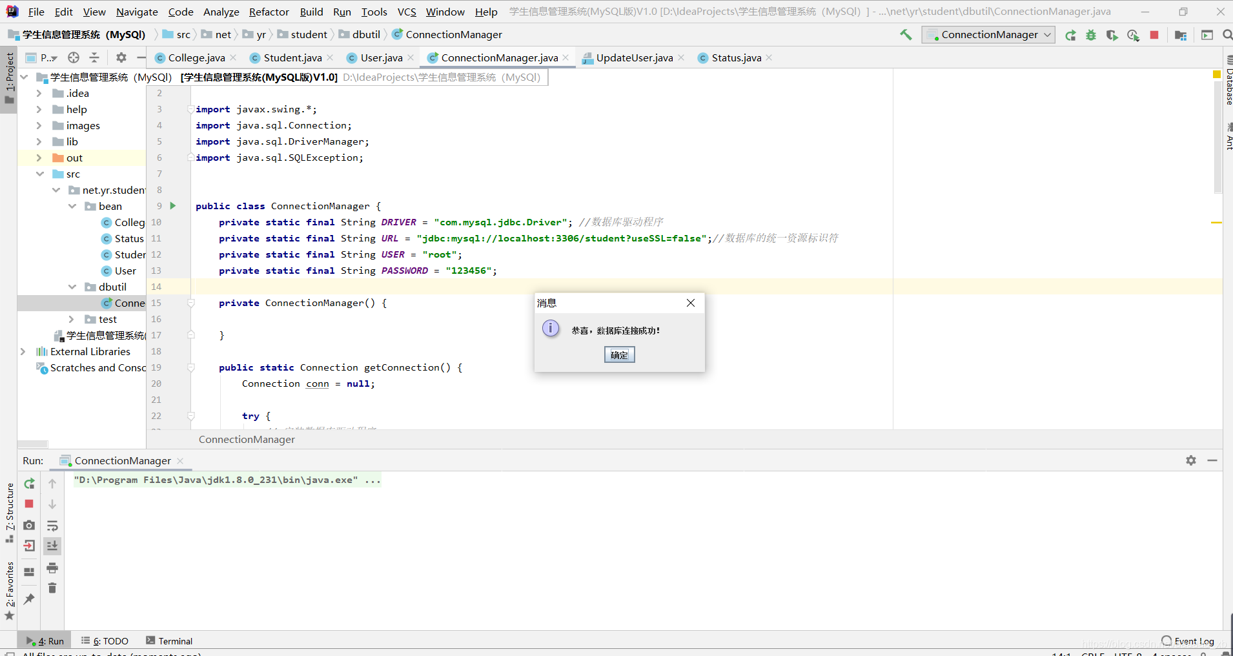Open Terminal tool window
The height and width of the screenshot is (656, 1233).
tap(169, 641)
